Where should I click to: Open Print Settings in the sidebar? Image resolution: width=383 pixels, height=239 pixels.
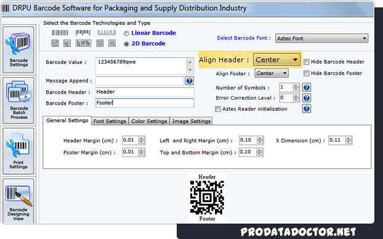(18, 151)
